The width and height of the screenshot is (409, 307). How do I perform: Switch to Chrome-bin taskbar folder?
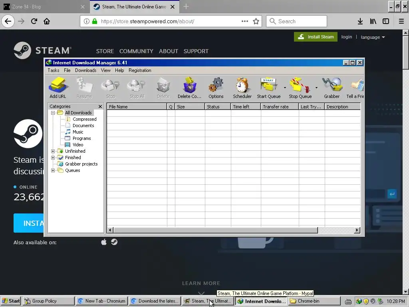pyautogui.click(x=314, y=301)
